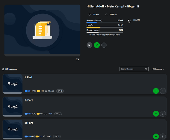The image size is (170, 140).
Task: Open the course three-dot options menu
Action: tap(104, 45)
